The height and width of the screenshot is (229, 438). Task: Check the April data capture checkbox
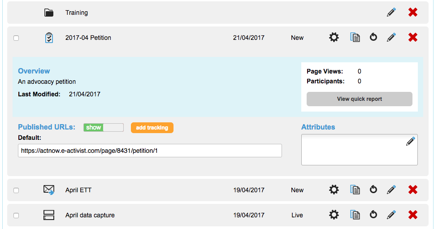click(16, 216)
